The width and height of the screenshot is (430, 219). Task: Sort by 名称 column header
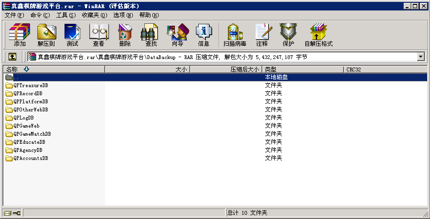point(53,70)
